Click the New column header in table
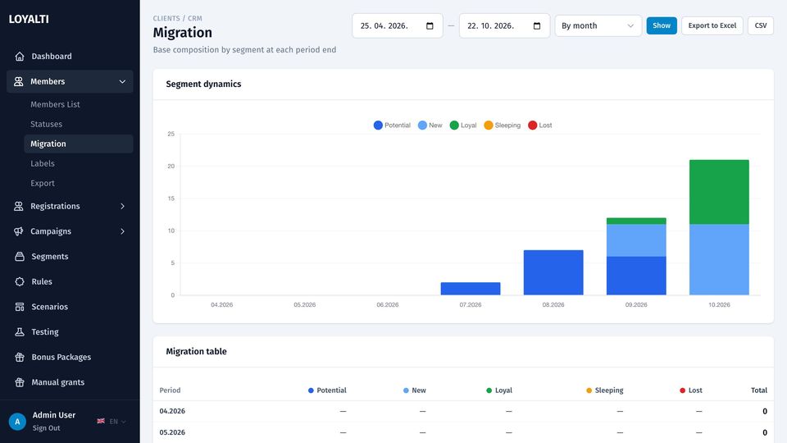Viewport: 787px width, 443px height. pyautogui.click(x=415, y=390)
